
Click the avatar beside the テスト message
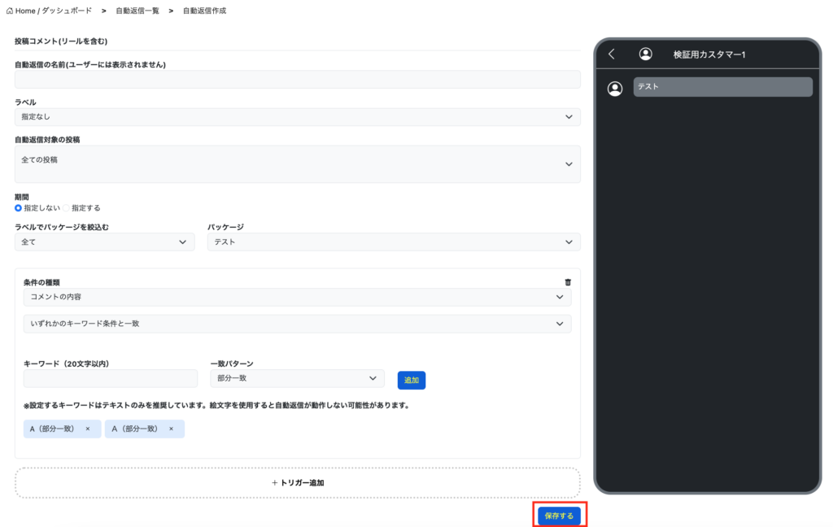coord(615,89)
